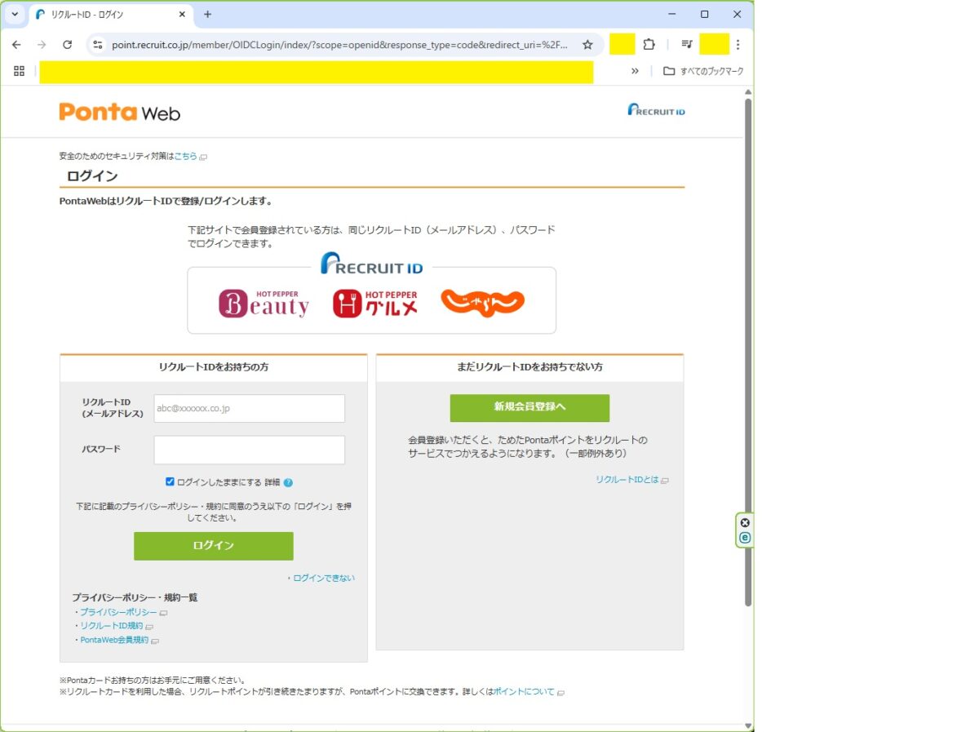Click the Hot Pepper Beauty logo
The width and height of the screenshot is (979, 732).
point(264,304)
